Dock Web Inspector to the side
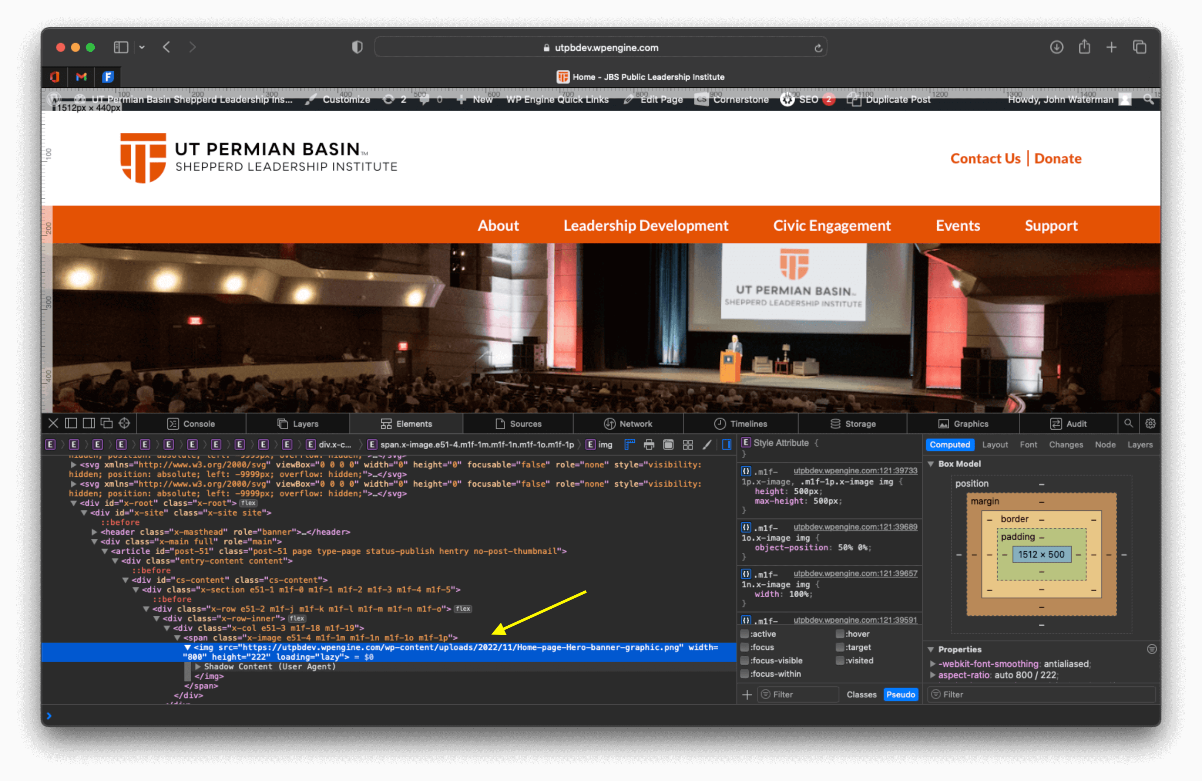1202x781 pixels. click(89, 423)
